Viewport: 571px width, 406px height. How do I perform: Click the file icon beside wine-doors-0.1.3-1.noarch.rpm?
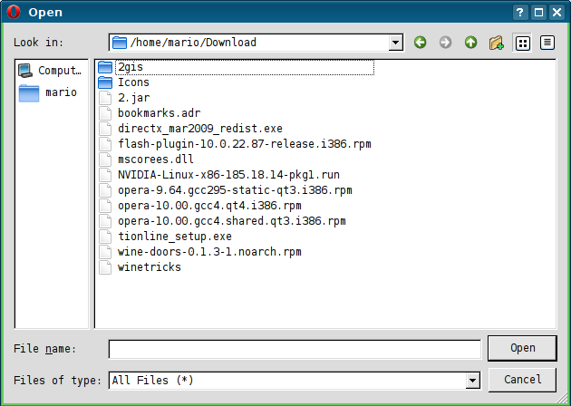tap(105, 252)
